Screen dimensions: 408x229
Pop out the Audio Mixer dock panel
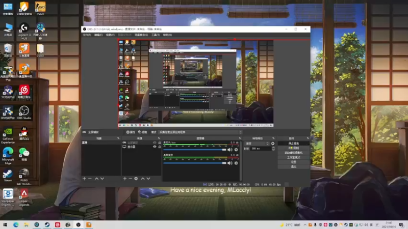click(240, 138)
